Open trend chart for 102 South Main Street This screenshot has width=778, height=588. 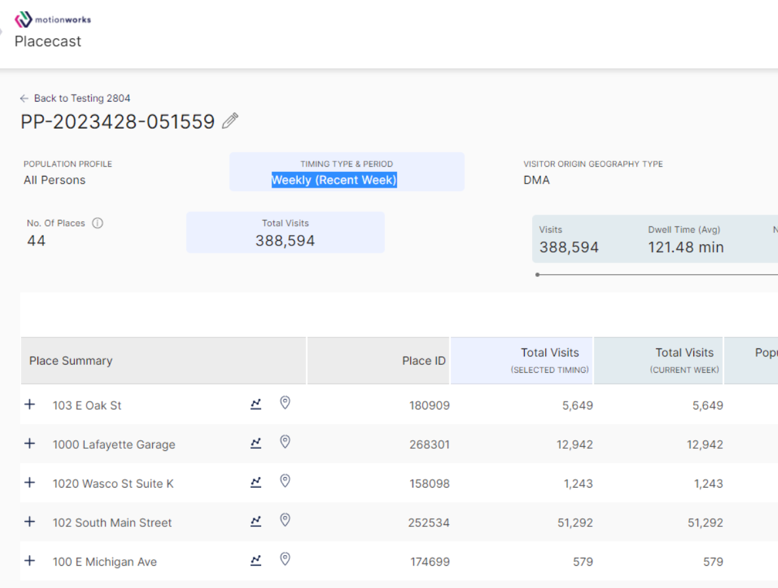(256, 522)
